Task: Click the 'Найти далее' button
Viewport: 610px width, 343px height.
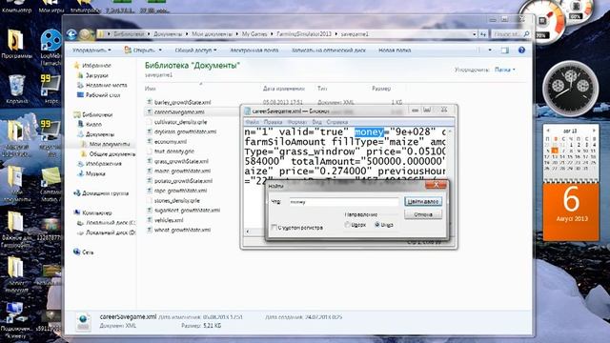Action: tap(423, 201)
